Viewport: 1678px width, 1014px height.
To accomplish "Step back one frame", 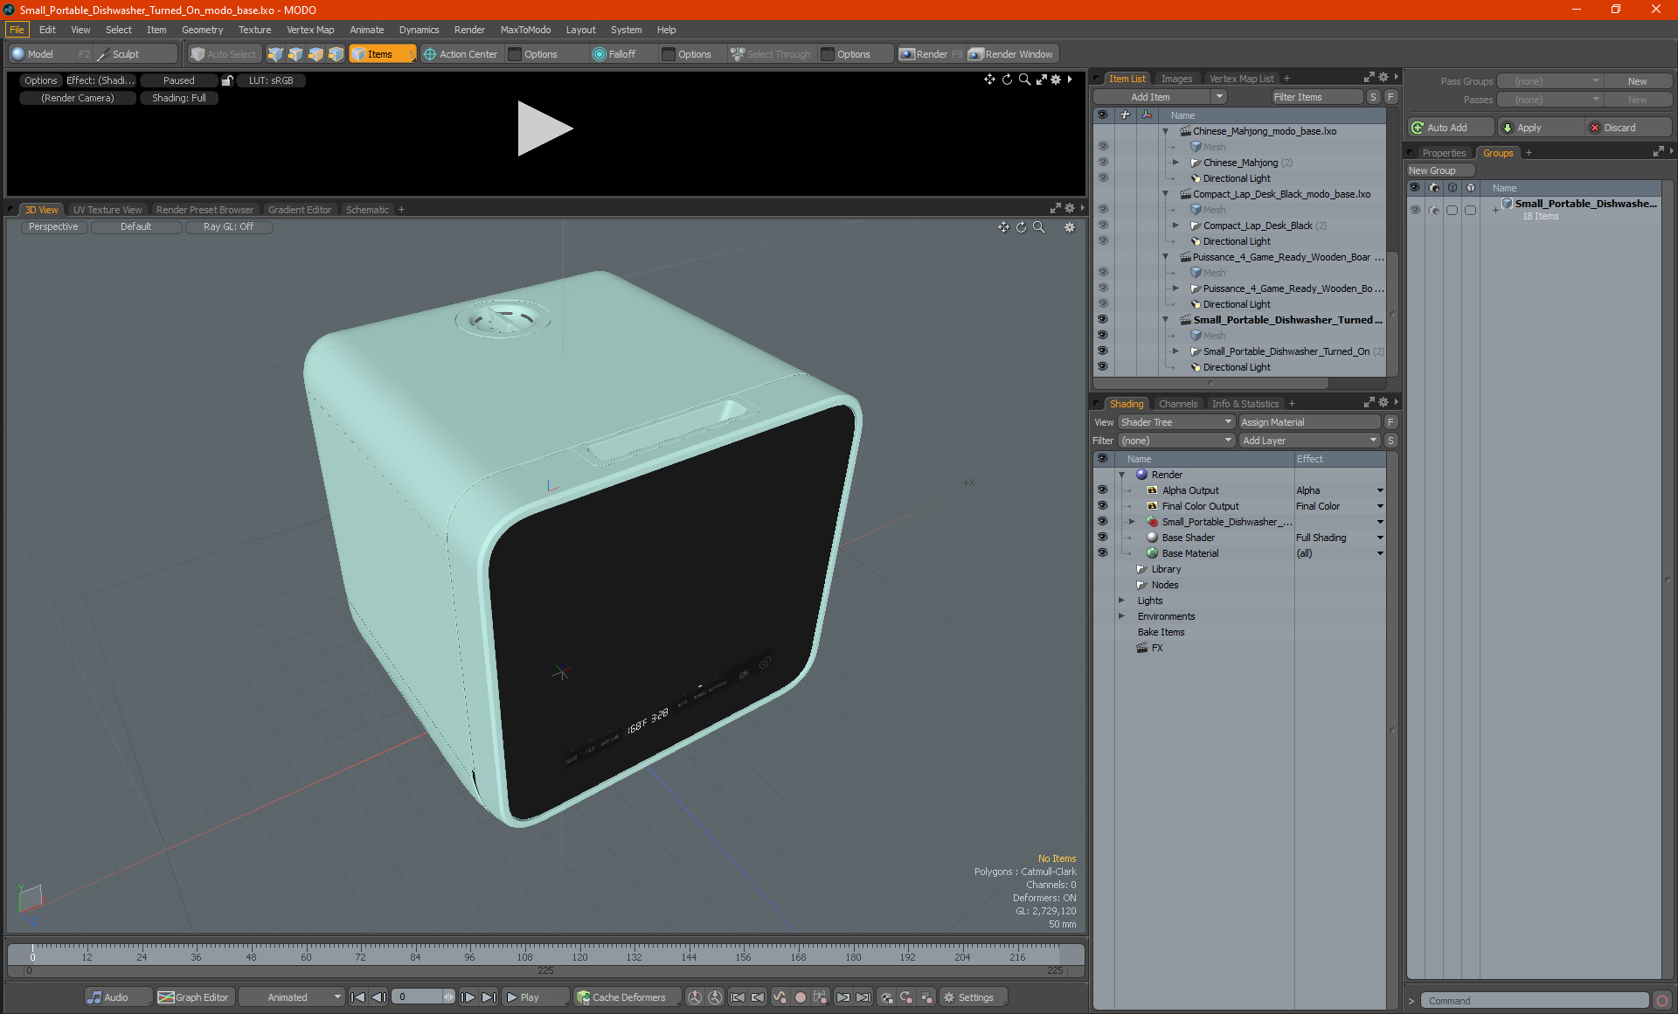I will tap(378, 997).
